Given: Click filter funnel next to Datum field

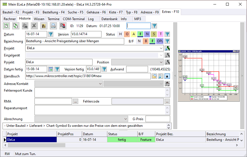Looking at the screenshot, I should pyautogui.click(x=50, y=34).
